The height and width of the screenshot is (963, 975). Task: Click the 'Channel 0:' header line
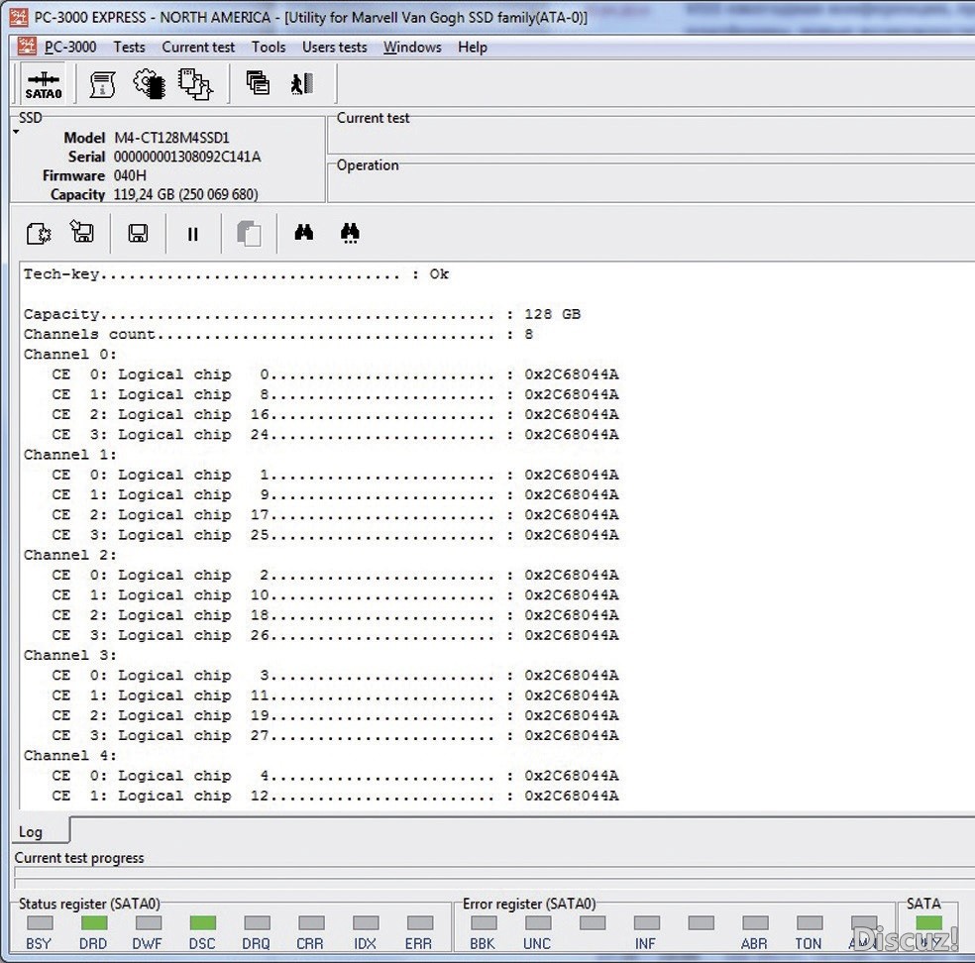click(x=70, y=355)
